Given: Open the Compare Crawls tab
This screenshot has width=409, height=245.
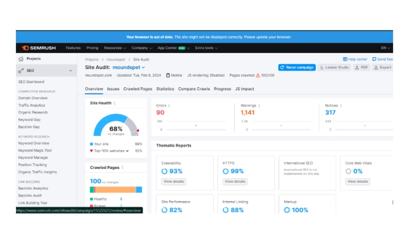Looking at the screenshot, I should tap(194, 89).
